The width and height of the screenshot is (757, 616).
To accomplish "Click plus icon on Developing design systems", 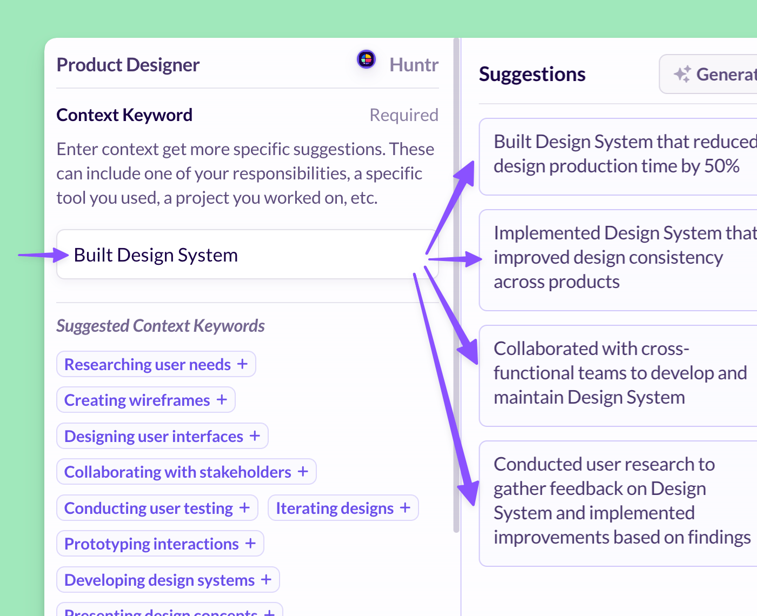I will 266,580.
